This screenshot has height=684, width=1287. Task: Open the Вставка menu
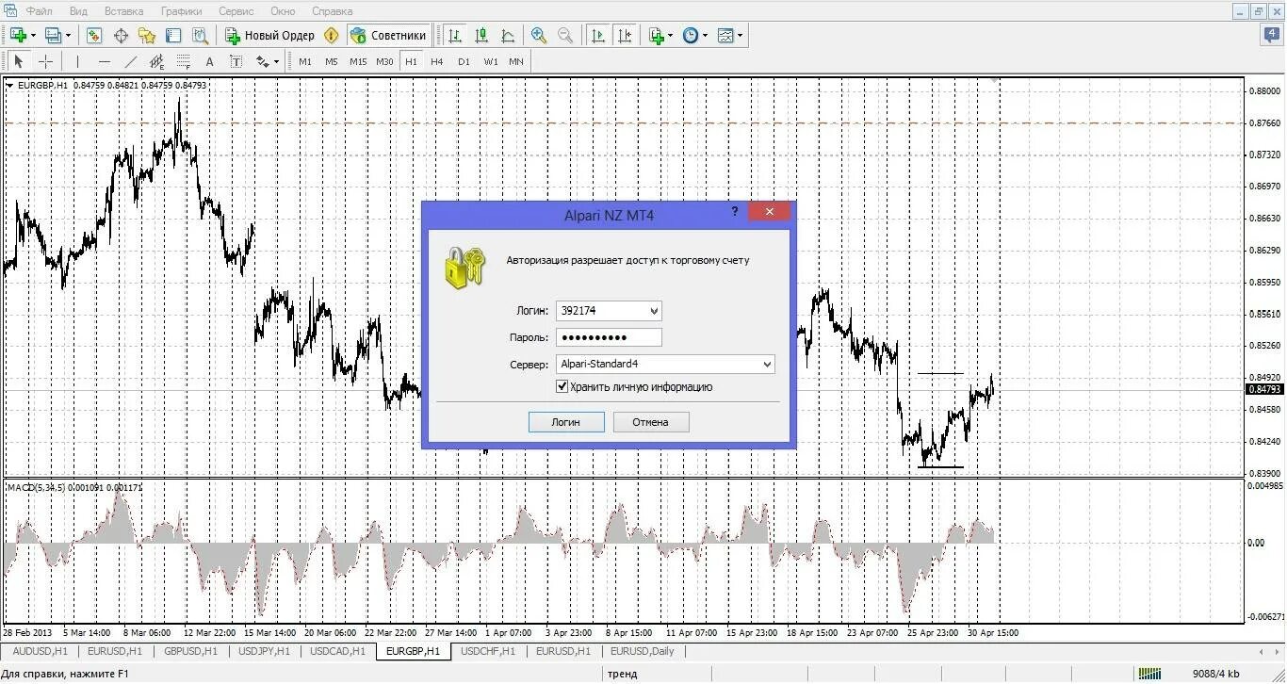coord(124,11)
